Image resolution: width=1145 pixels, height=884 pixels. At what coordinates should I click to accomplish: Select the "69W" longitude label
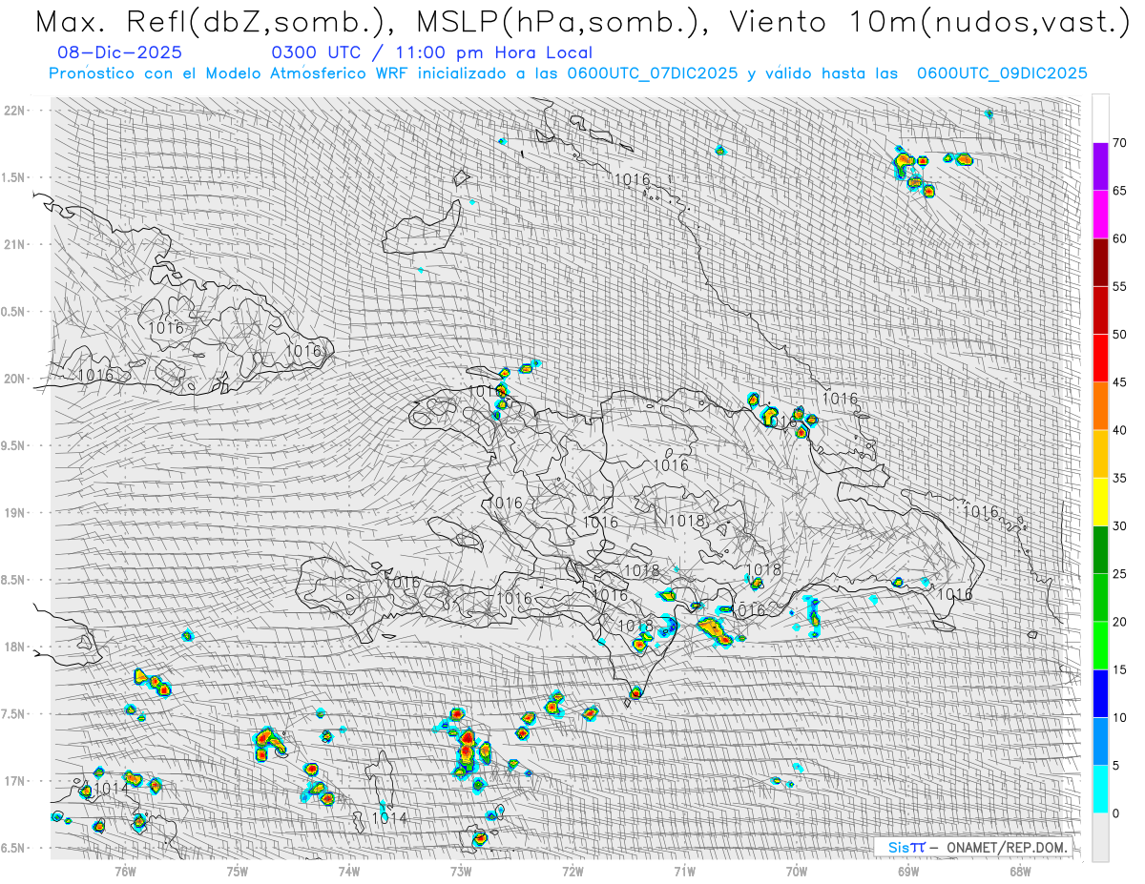coord(908,871)
